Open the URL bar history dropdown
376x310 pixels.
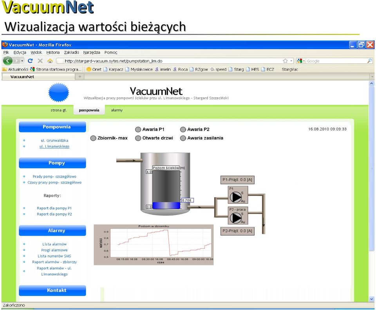pos(291,61)
